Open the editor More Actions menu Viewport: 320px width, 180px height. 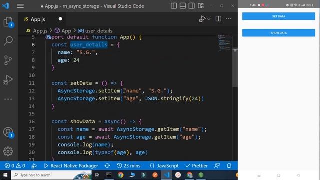[229, 19]
